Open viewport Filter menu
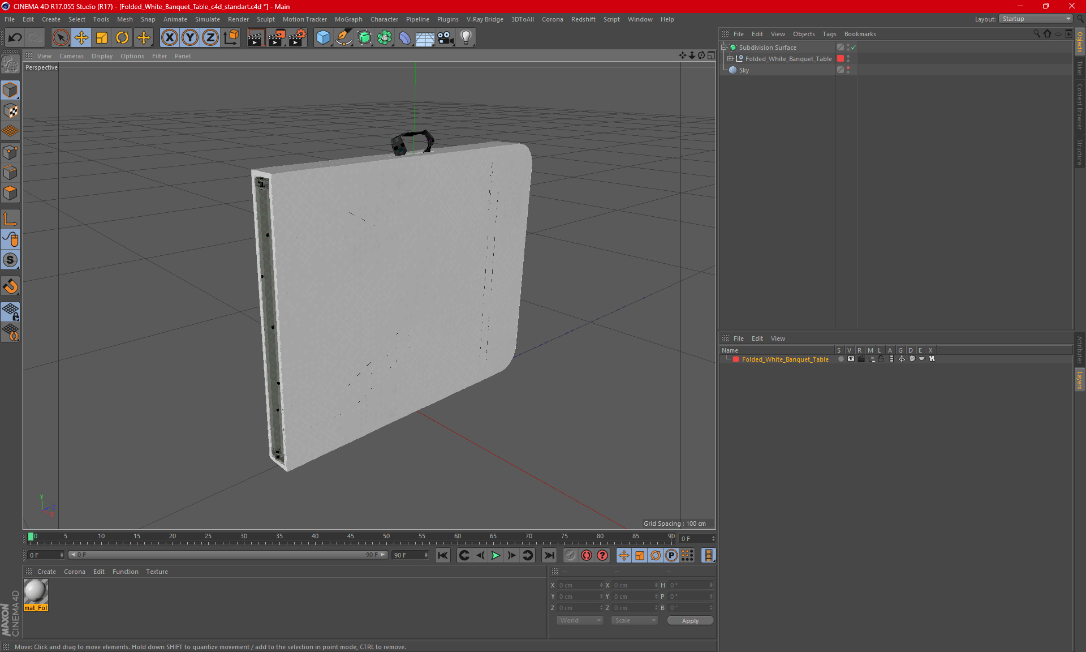 160,56
